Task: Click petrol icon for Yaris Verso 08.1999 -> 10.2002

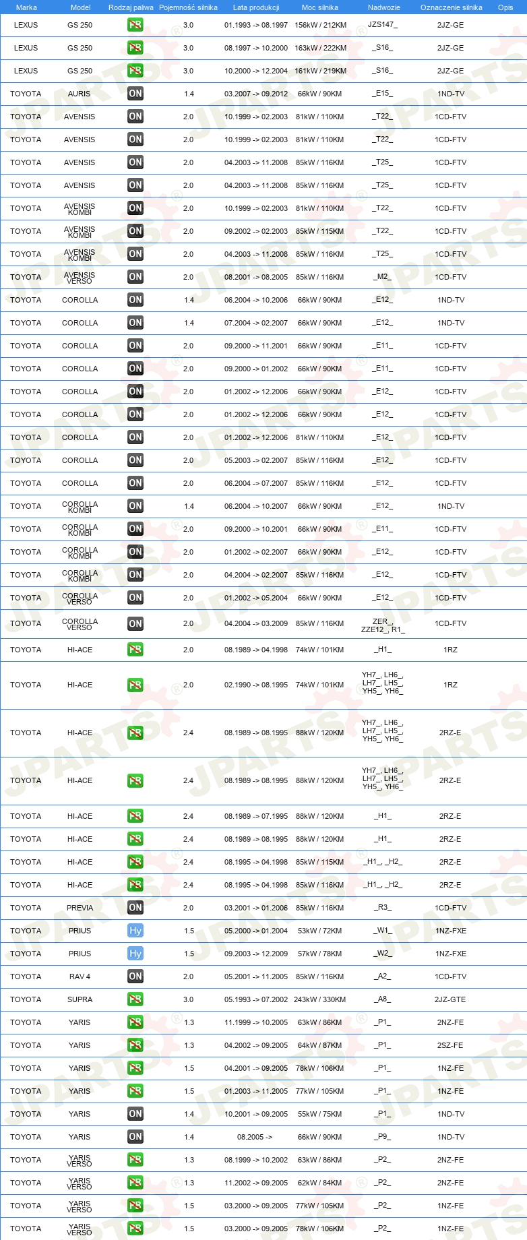Action: (x=135, y=1160)
